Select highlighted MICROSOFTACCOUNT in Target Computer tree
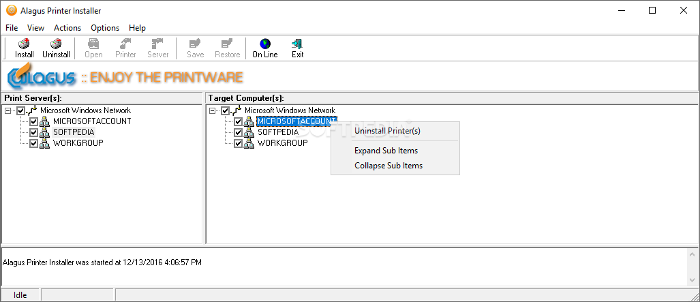 (296, 121)
